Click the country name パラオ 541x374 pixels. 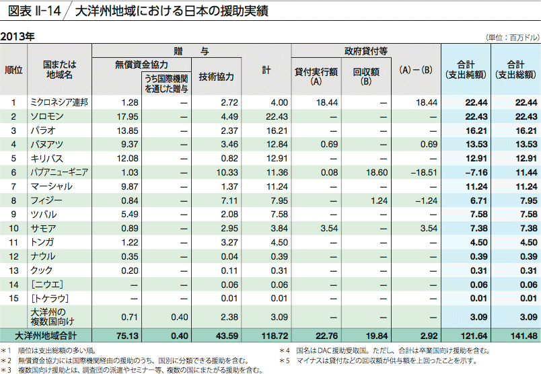(x=43, y=130)
